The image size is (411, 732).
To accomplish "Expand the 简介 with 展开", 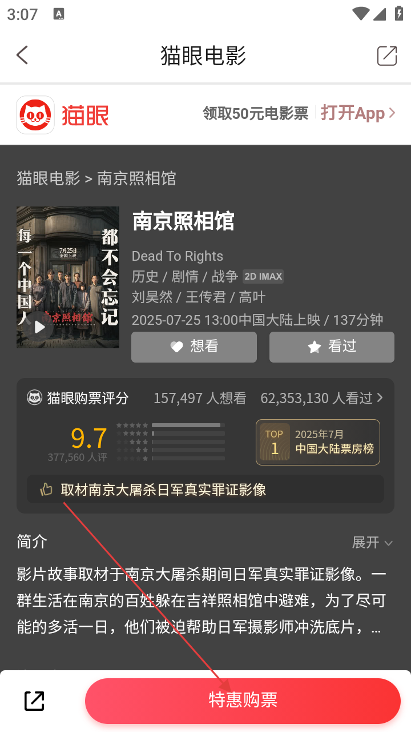I will click(372, 542).
